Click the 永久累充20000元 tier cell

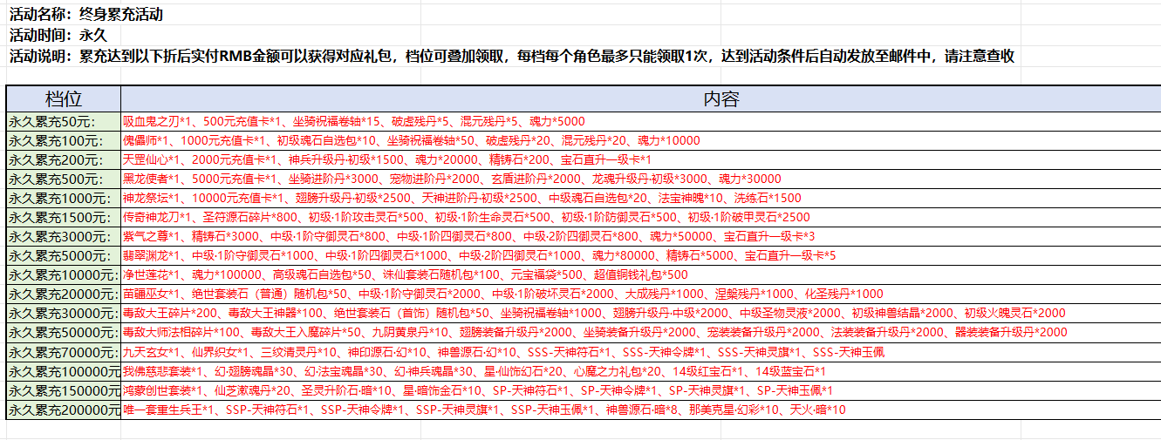[63, 294]
